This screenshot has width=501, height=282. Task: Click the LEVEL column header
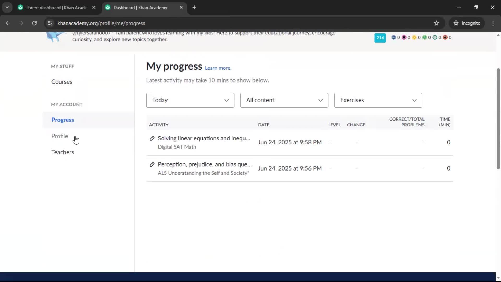334,125
